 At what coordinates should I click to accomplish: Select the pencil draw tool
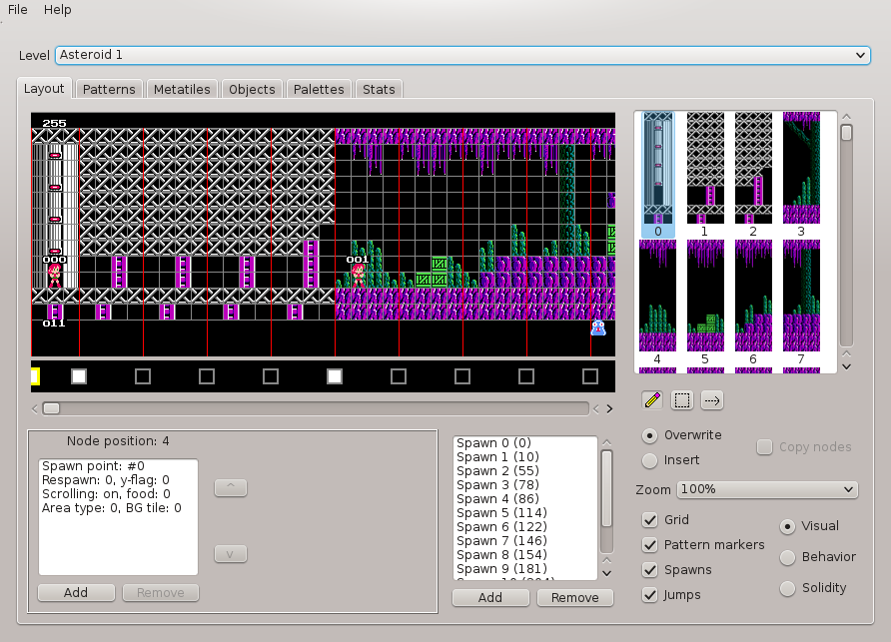coord(653,400)
